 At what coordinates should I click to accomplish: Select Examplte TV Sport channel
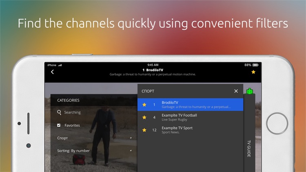tap(190, 130)
